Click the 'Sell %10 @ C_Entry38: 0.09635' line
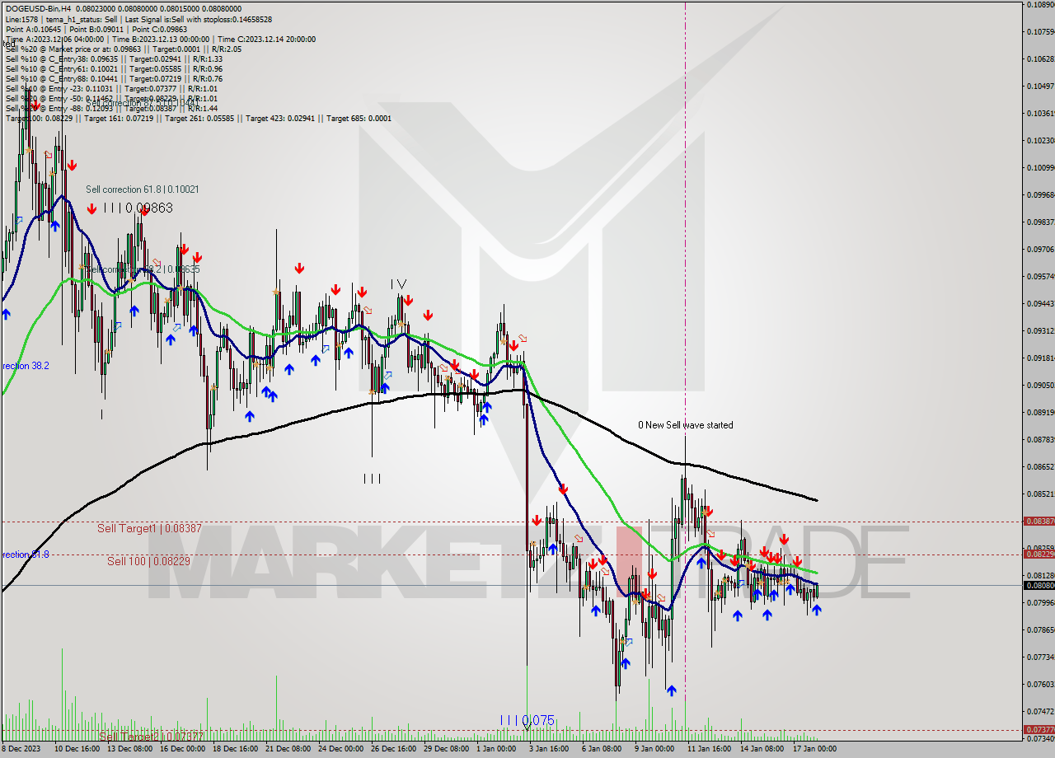 (114, 58)
